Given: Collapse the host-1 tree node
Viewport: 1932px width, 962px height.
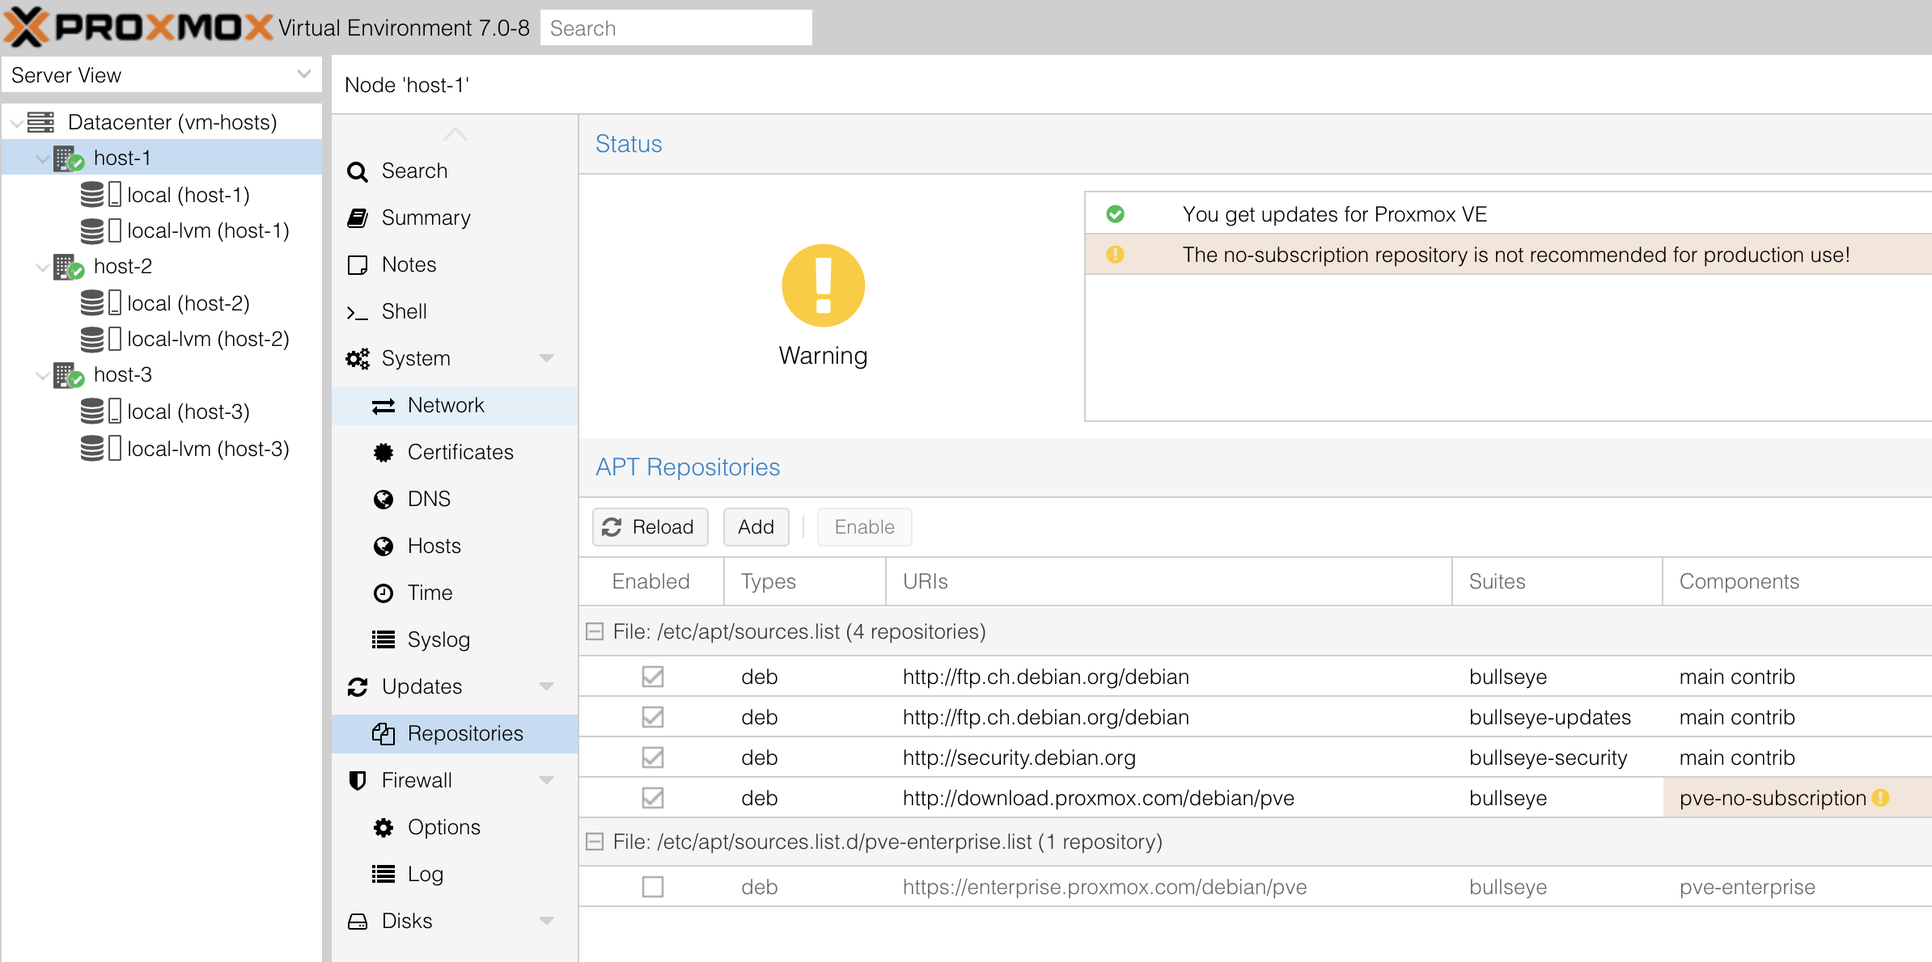Looking at the screenshot, I should point(43,159).
